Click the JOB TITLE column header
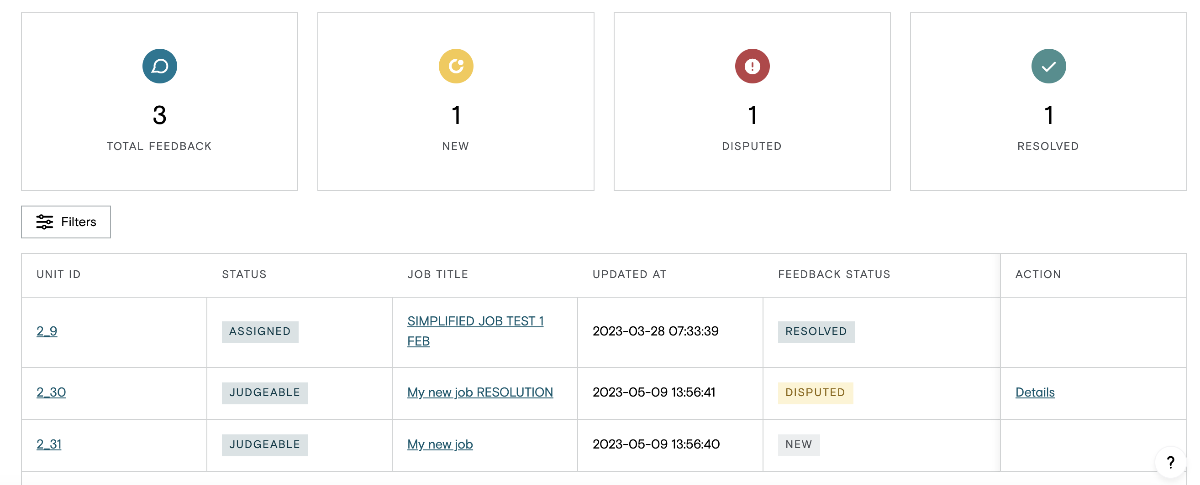 pyautogui.click(x=437, y=274)
